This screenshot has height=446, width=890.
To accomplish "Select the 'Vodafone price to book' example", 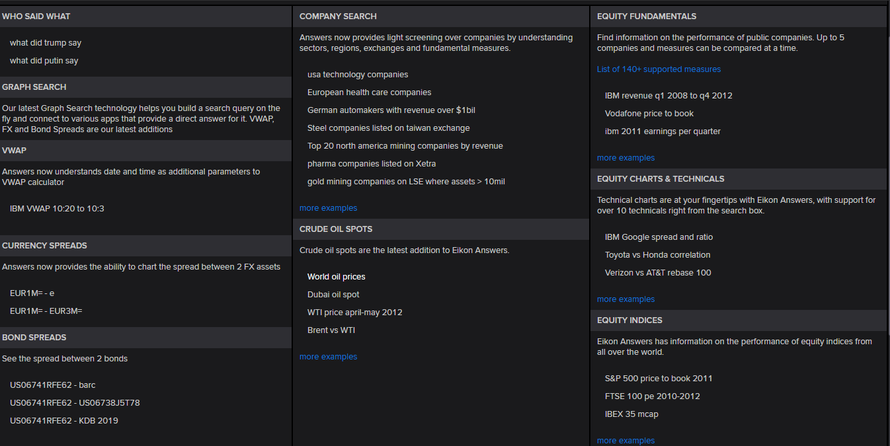I will [649, 114].
